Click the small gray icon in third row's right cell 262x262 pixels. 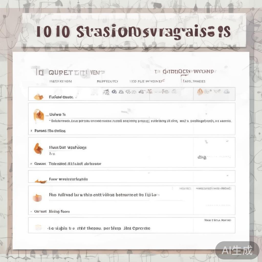coord(202,157)
